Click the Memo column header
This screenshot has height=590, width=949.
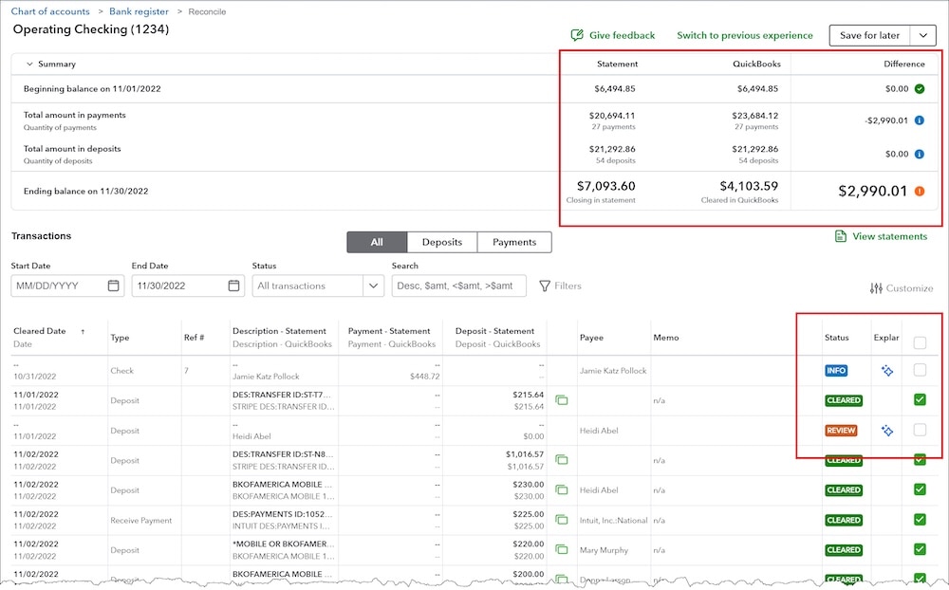click(x=666, y=338)
